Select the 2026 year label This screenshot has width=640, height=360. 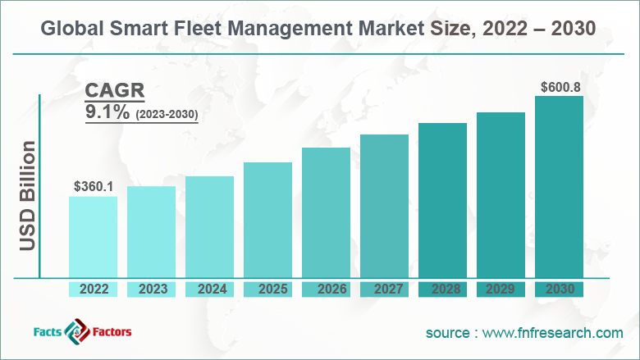tap(332, 289)
